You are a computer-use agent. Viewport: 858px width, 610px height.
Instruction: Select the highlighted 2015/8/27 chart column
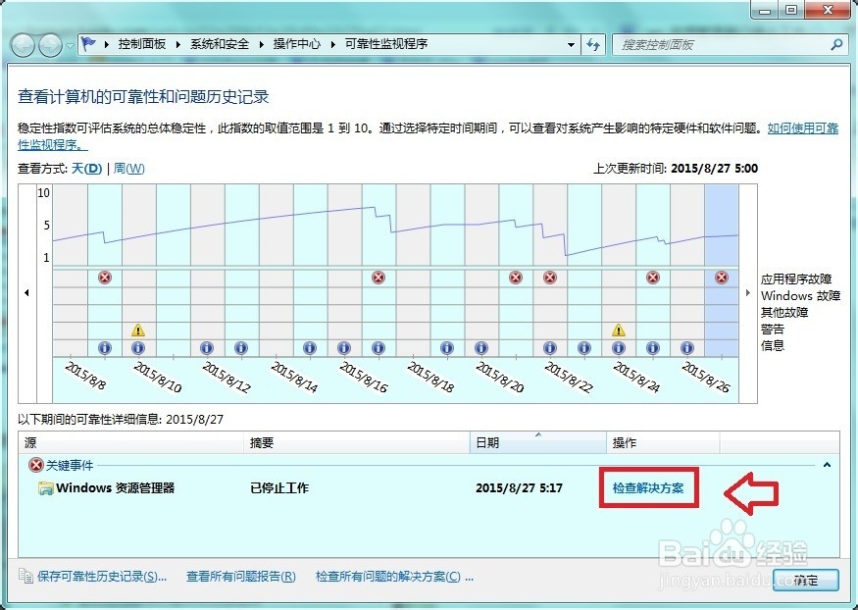(x=722, y=271)
